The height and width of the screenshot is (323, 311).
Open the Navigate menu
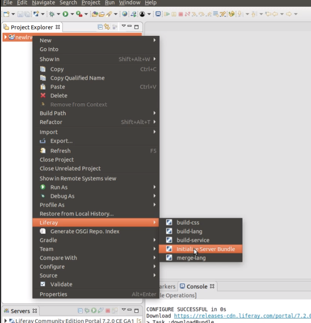44,3
